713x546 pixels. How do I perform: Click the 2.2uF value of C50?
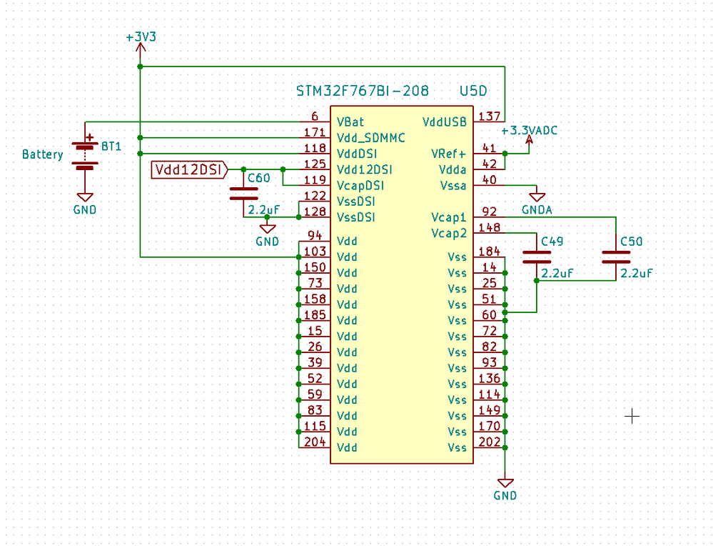636,273
